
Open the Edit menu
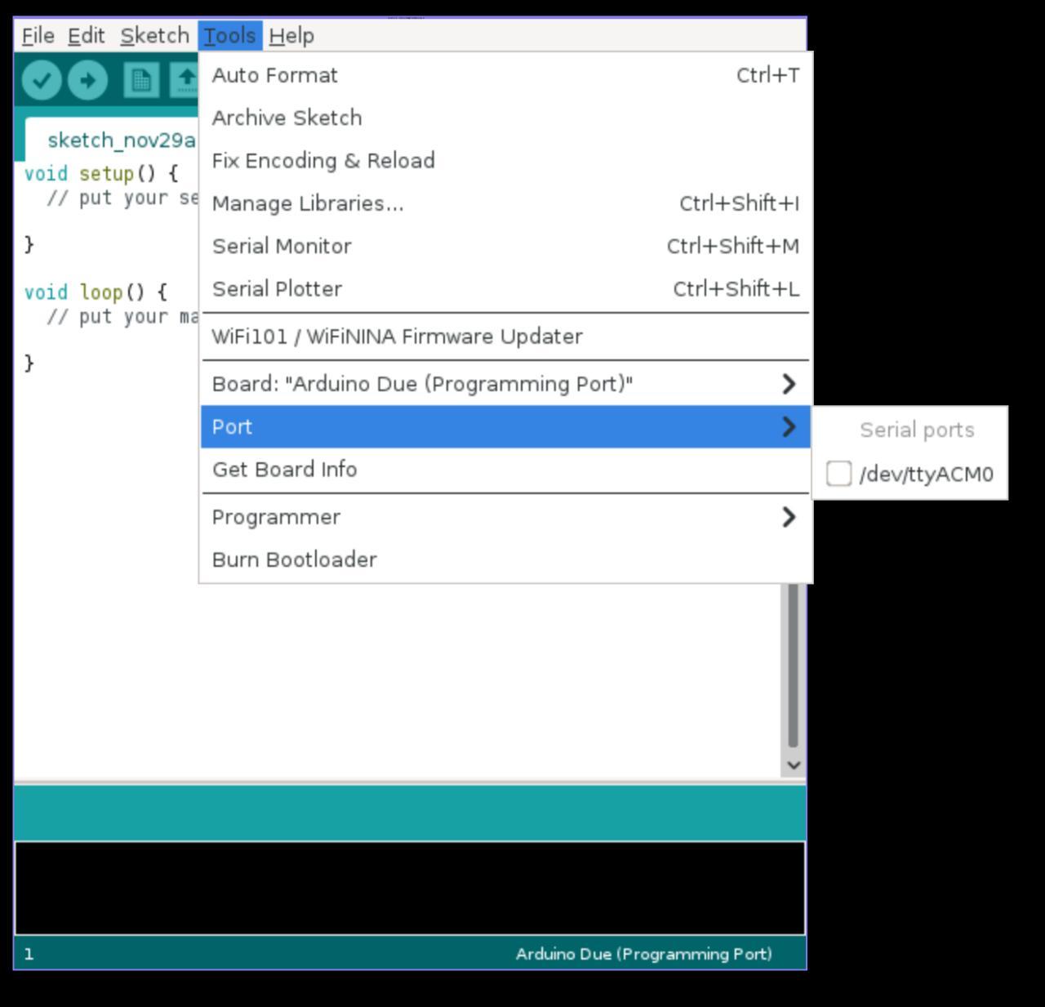pyautogui.click(x=86, y=36)
